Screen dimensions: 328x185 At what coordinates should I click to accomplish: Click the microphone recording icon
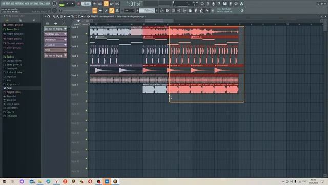213,4
